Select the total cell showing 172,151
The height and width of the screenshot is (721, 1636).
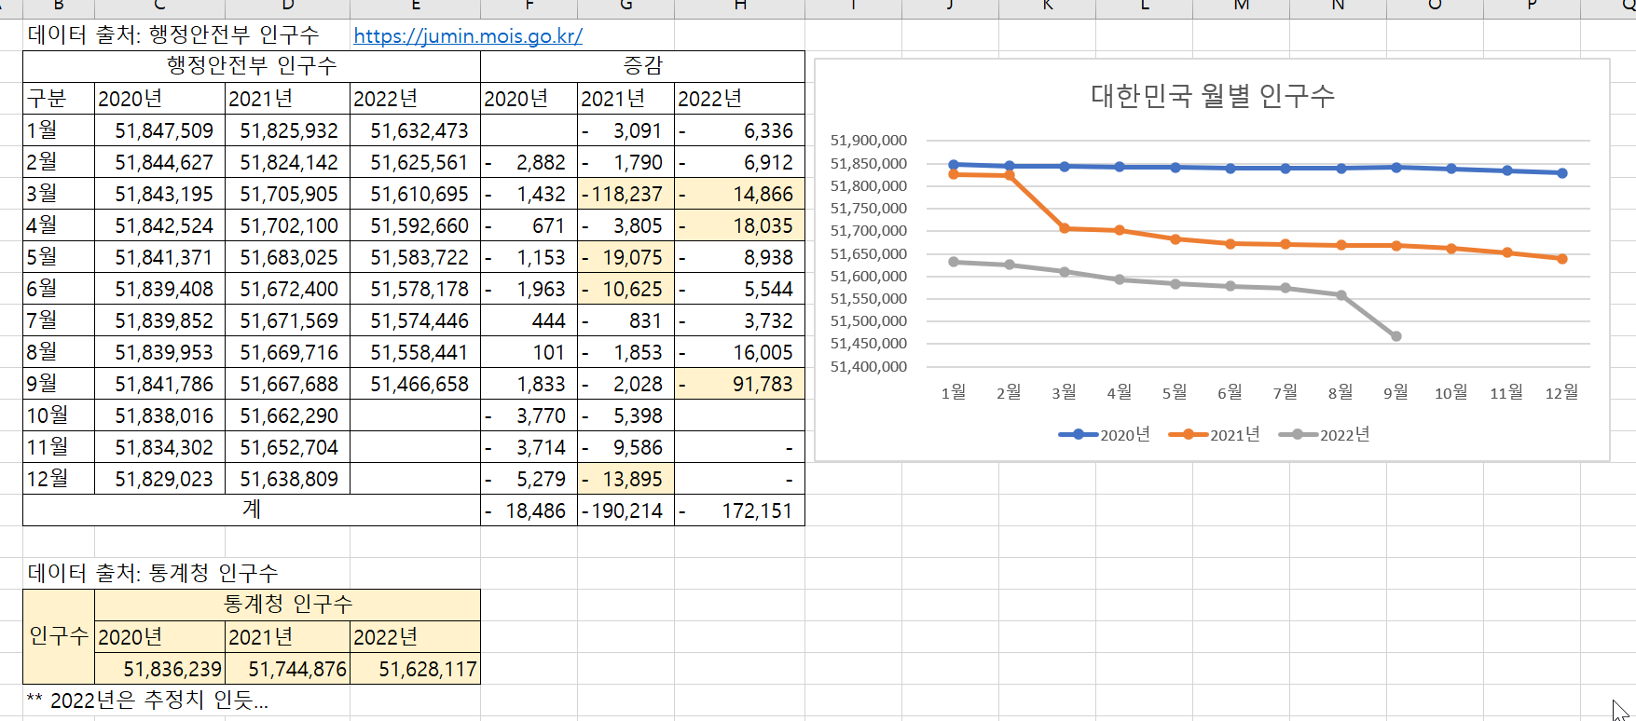(739, 511)
